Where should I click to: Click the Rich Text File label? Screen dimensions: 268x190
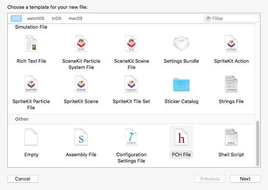pos(31,61)
